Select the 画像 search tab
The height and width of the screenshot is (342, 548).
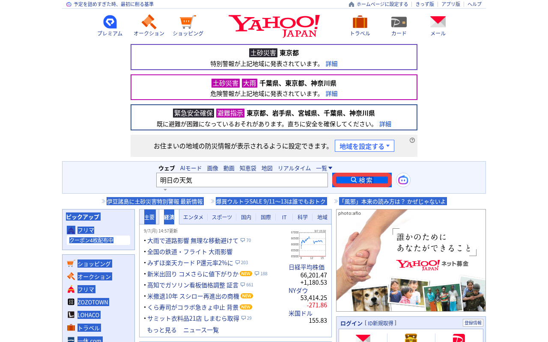[213, 168]
